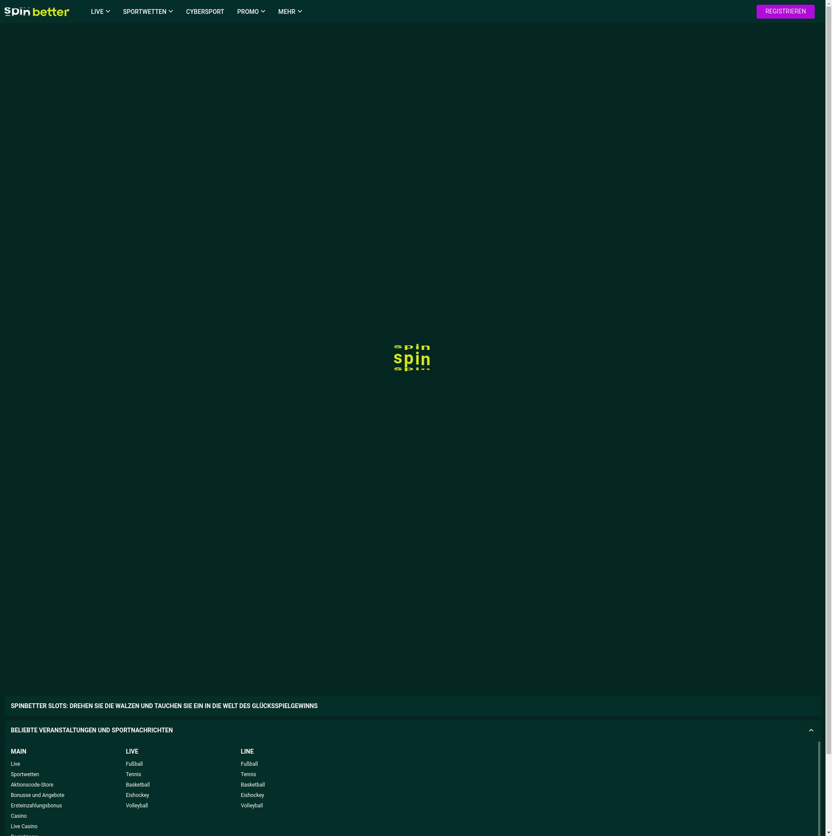832x836 pixels.
Task: Select Tennis under the LINE column
Action: (x=248, y=774)
